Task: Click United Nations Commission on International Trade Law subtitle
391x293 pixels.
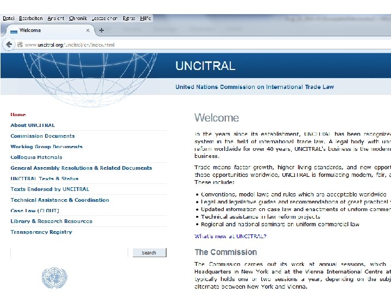Action: (x=255, y=87)
